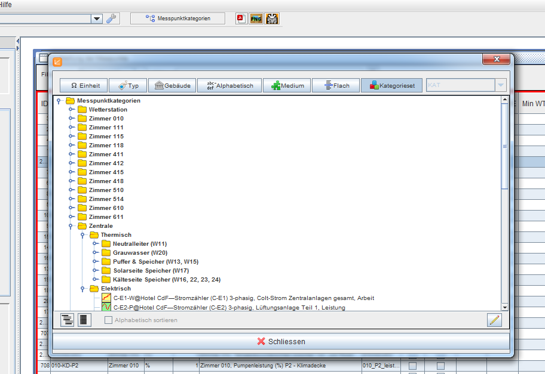Select Kälteseite Speicher (W16, 22, 23, 24)
The image size is (545, 374).
[167, 280]
